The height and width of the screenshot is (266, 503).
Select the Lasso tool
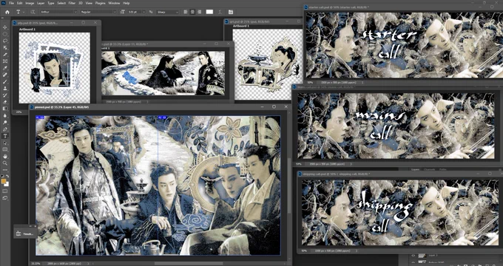tap(5, 41)
